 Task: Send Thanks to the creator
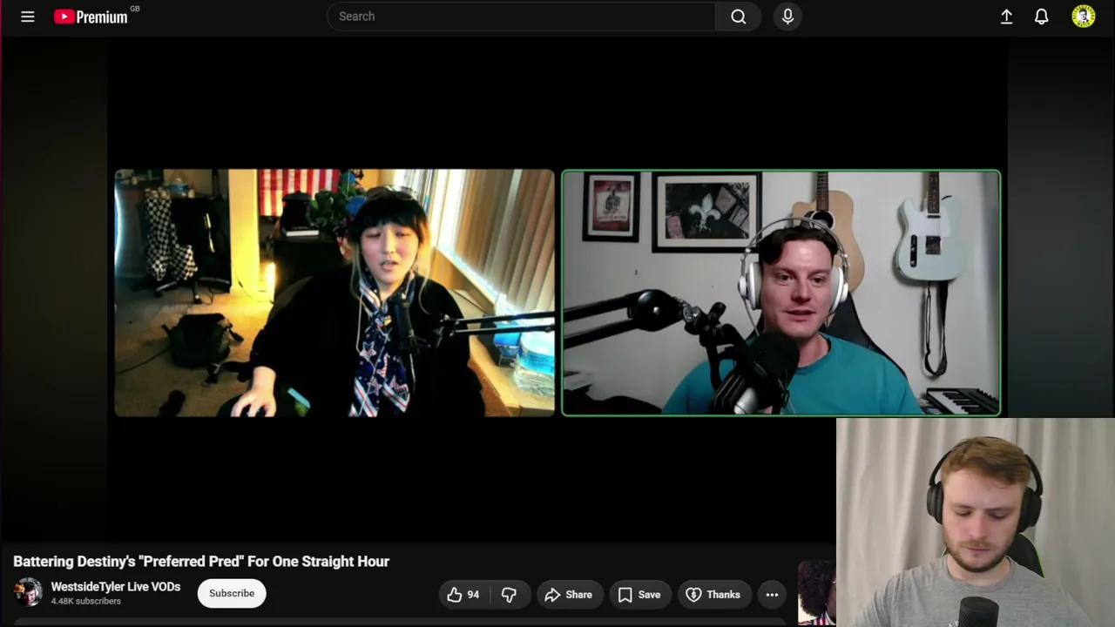(713, 594)
